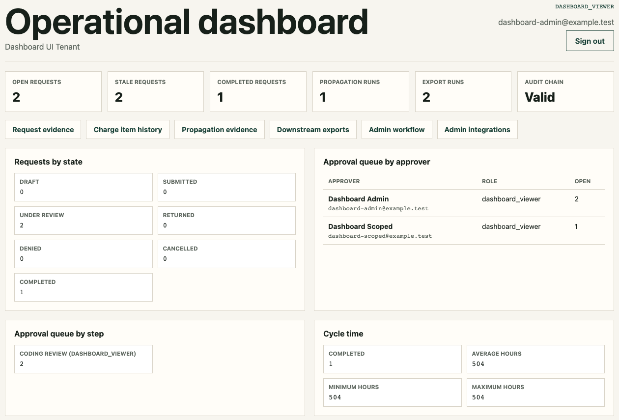Open the Request evidence link

click(x=43, y=130)
